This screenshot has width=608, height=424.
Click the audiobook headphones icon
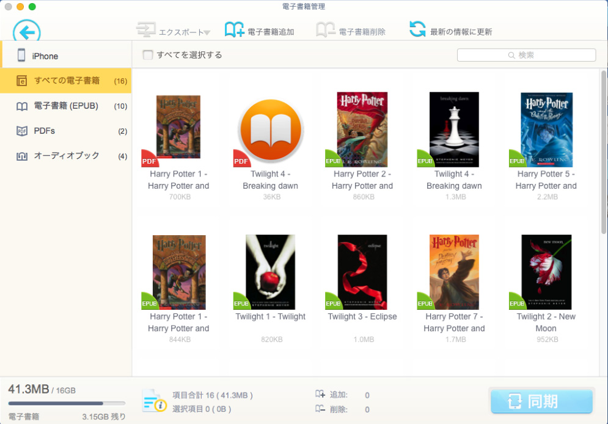tap(22, 156)
